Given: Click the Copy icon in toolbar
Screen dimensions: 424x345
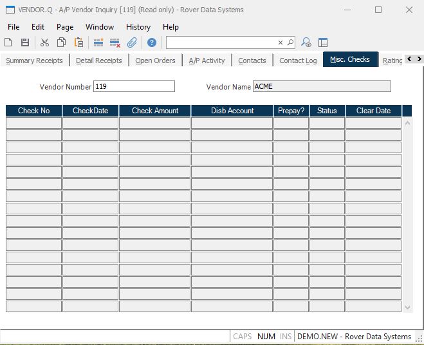Looking at the screenshot, I should (x=61, y=42).
